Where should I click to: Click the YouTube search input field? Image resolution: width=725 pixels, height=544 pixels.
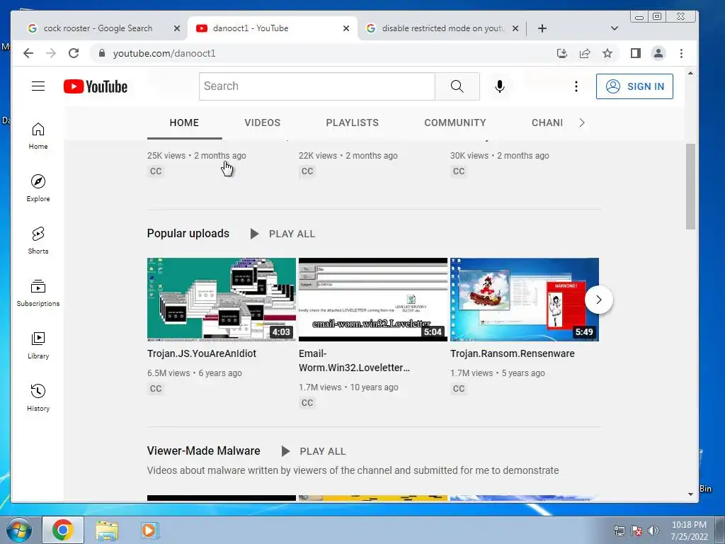tap(316, 86)
